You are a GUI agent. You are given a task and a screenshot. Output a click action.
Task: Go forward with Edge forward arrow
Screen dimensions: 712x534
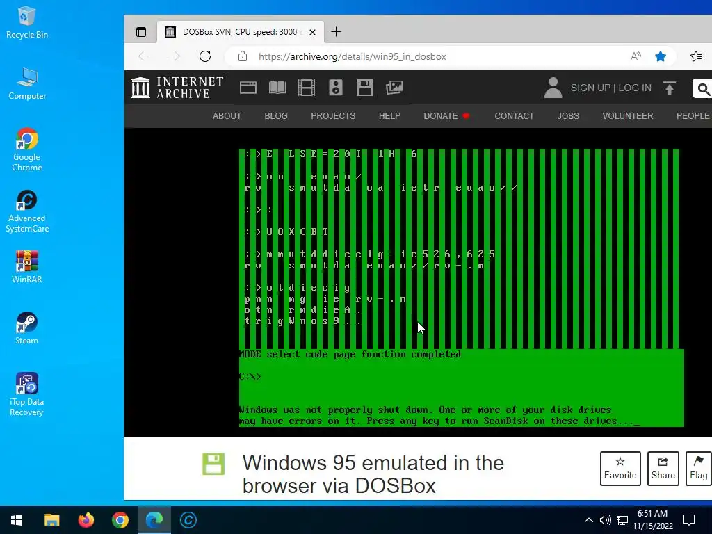coord(175,56)
